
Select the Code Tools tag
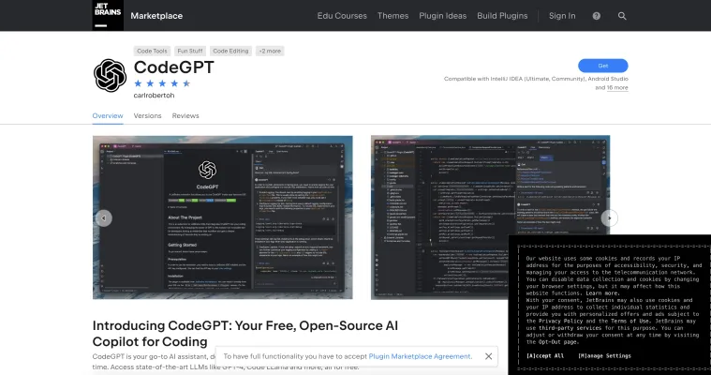click(x=152, y=51)
